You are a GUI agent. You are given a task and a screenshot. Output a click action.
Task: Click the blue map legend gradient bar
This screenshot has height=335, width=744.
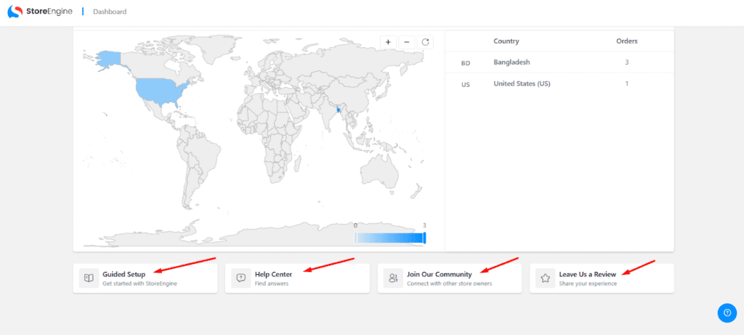point(389,238)
